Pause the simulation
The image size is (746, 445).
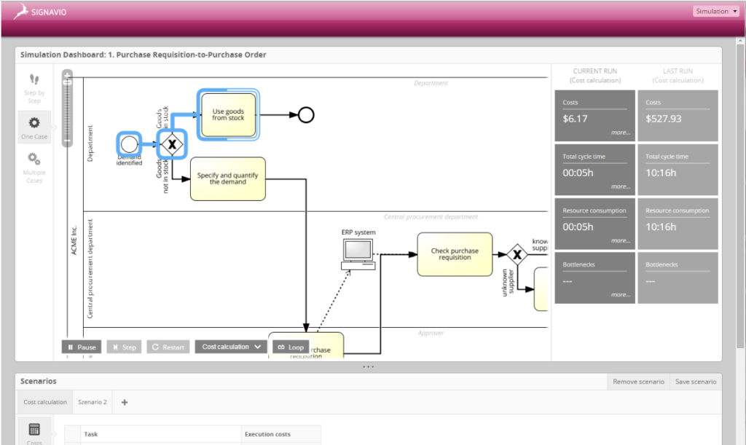click(82, 347)
